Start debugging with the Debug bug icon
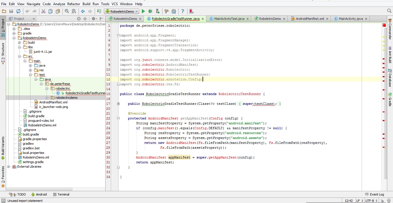 click(150, 11)
